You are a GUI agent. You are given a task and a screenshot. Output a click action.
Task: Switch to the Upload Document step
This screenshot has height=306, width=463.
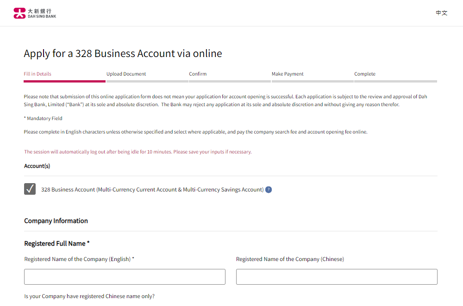tap(126, 74)
